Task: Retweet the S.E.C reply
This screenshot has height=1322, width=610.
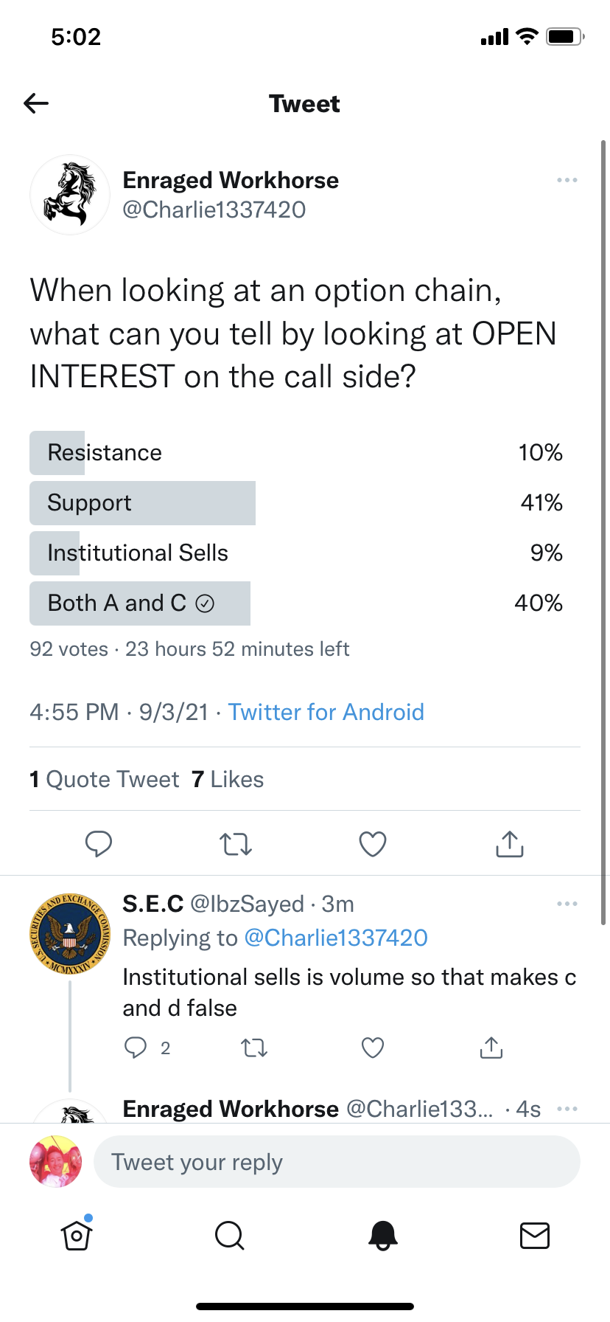Action: (x=254, y=1048)
